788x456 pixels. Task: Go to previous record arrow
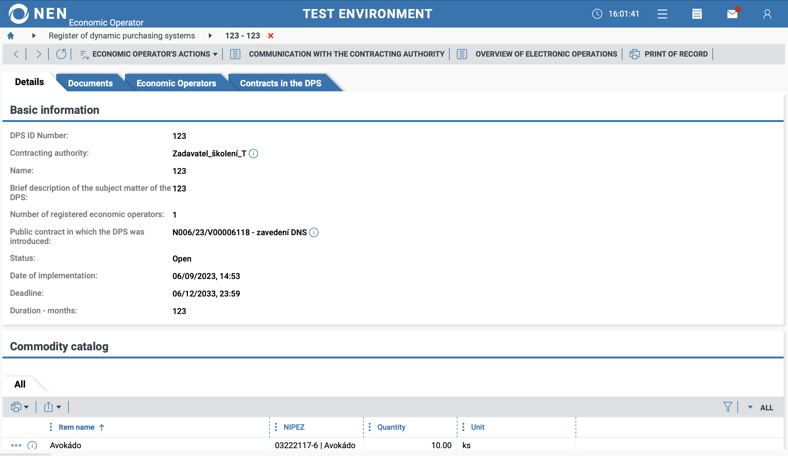(x=16, y=54)
